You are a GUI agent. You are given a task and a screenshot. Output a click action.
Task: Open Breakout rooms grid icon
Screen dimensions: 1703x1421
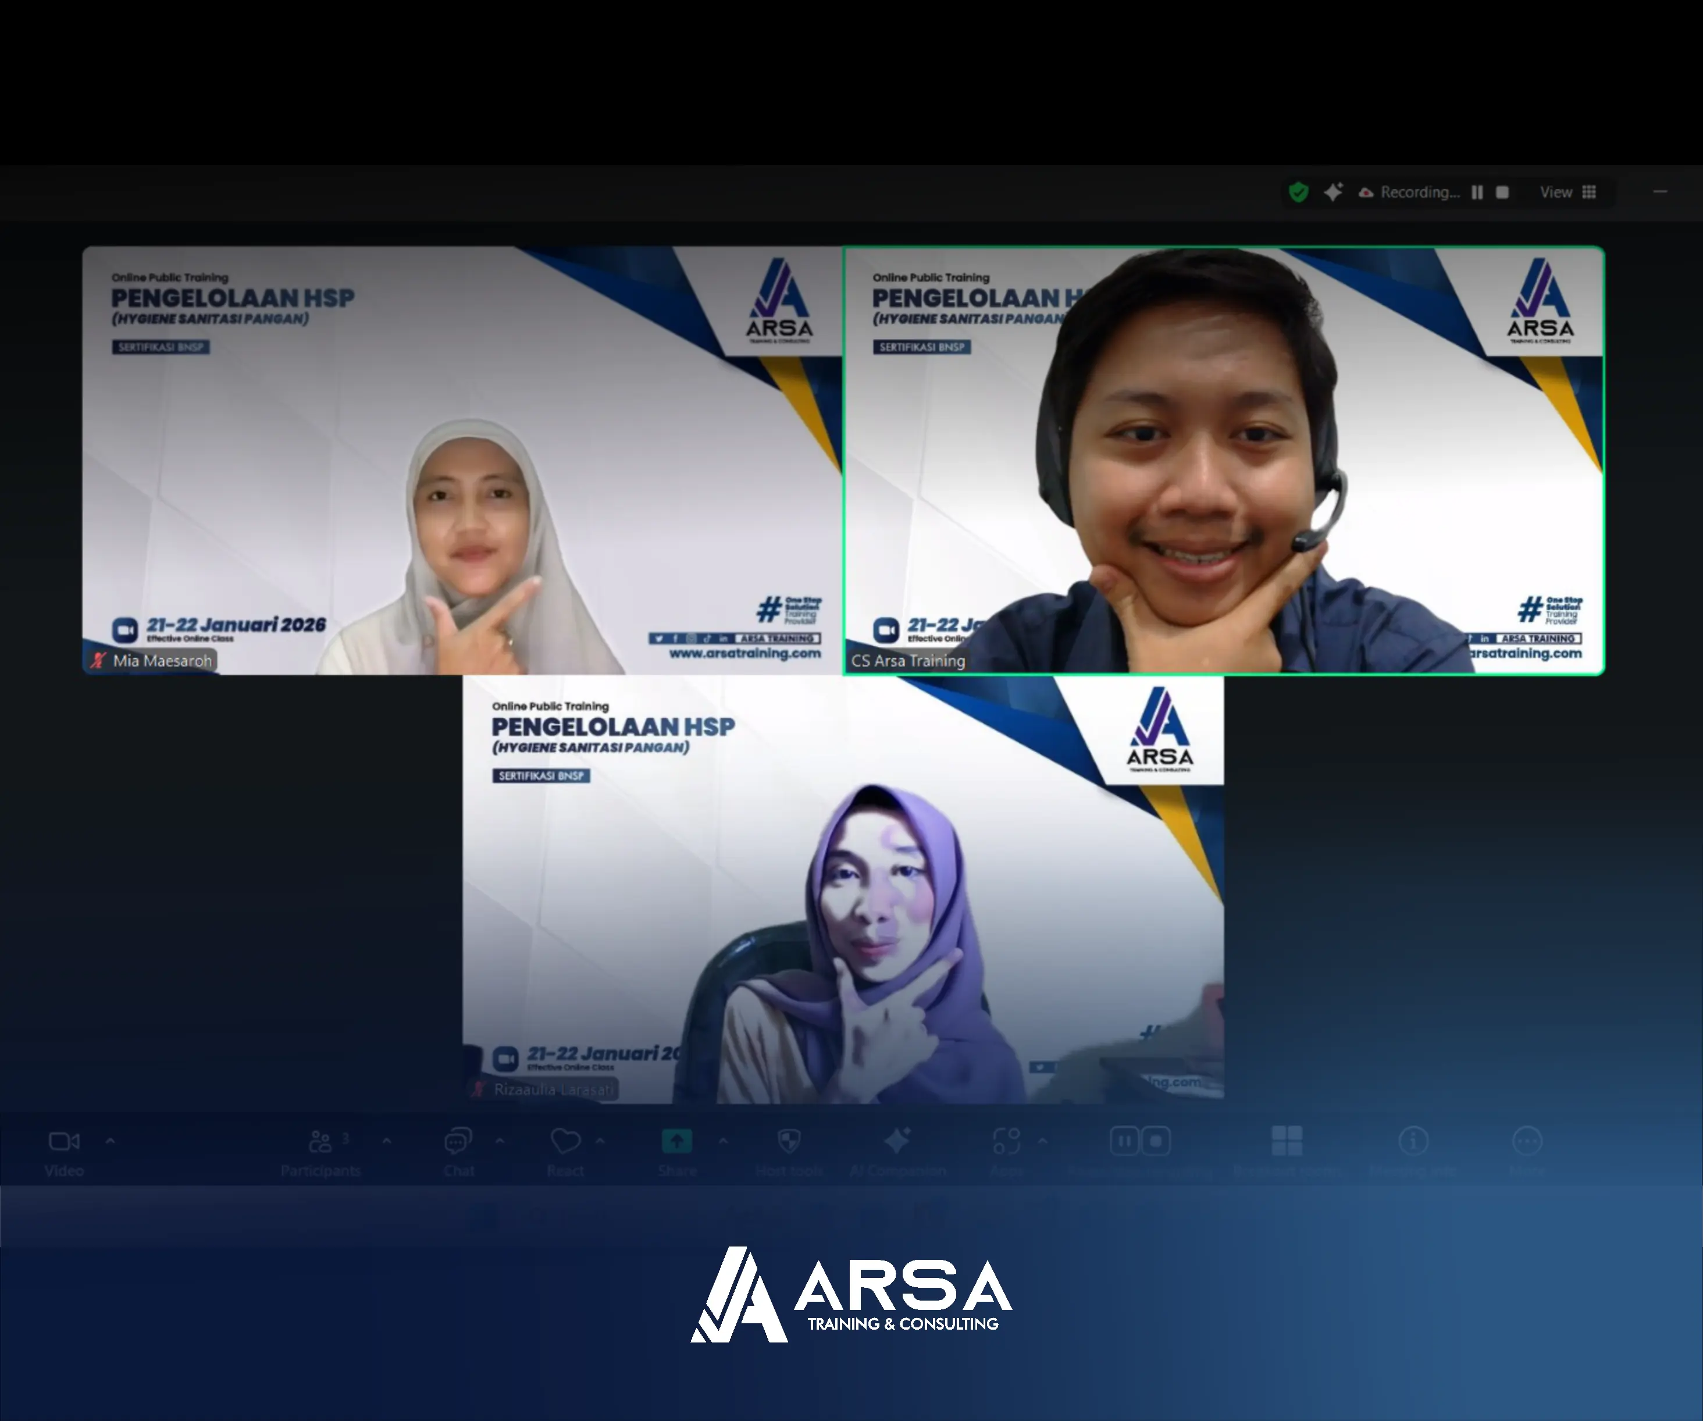[x=1287, y=1141]
